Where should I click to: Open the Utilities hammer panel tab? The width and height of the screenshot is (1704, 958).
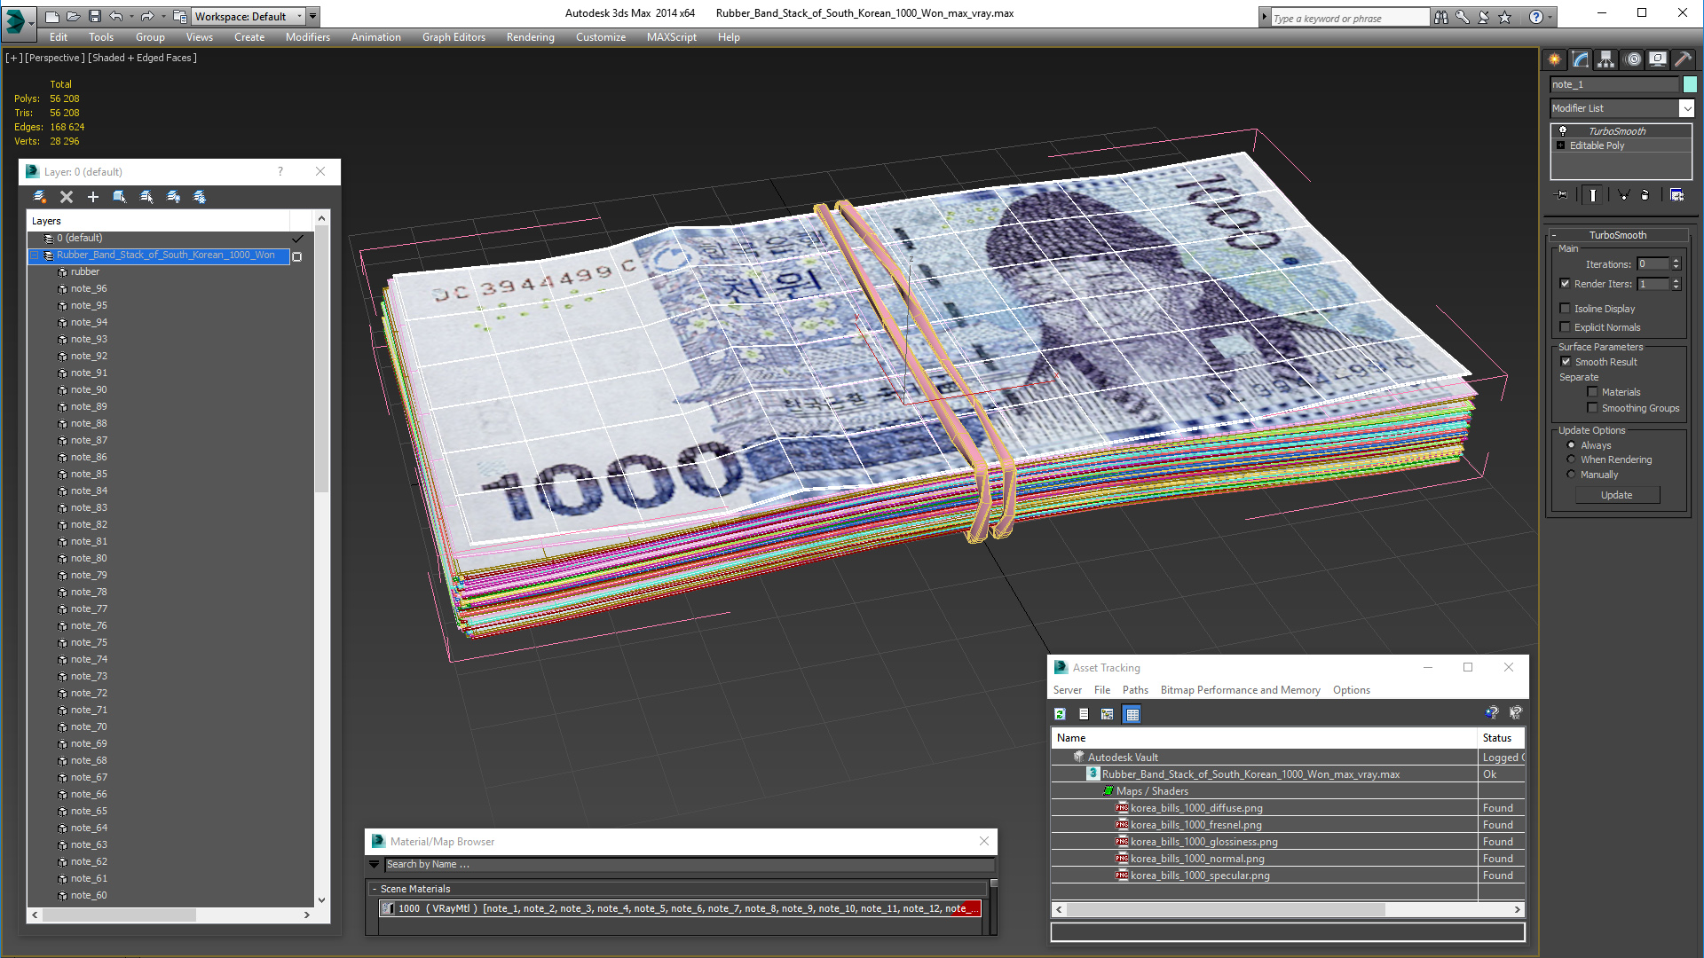coord(1683,59)
